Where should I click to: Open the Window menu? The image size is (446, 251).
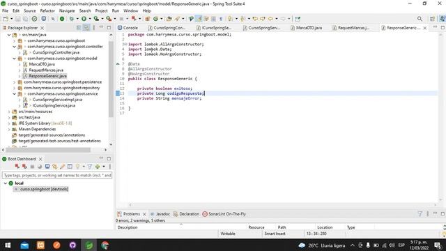coord(130,11)
